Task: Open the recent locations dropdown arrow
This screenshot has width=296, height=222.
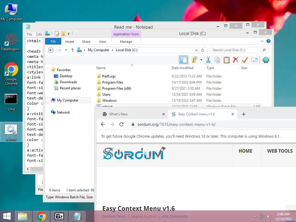Action: click(66, 50)
